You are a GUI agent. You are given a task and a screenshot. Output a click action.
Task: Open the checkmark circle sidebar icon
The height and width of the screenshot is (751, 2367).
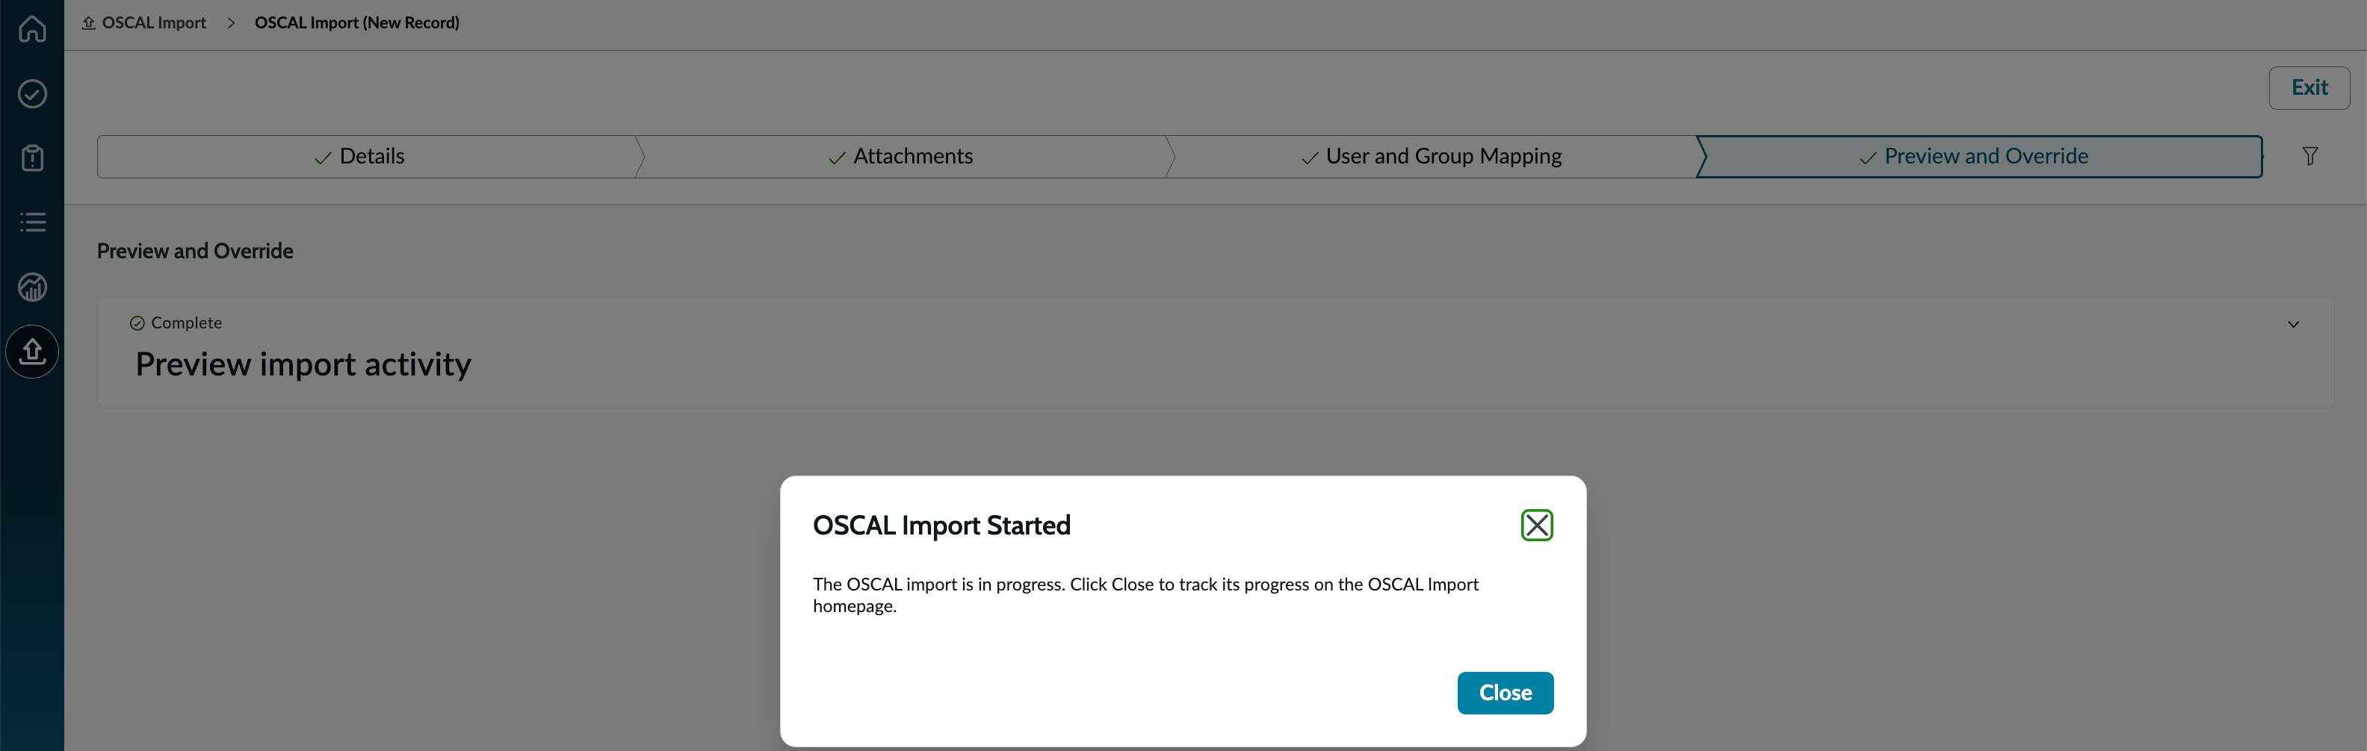(32, 93)
